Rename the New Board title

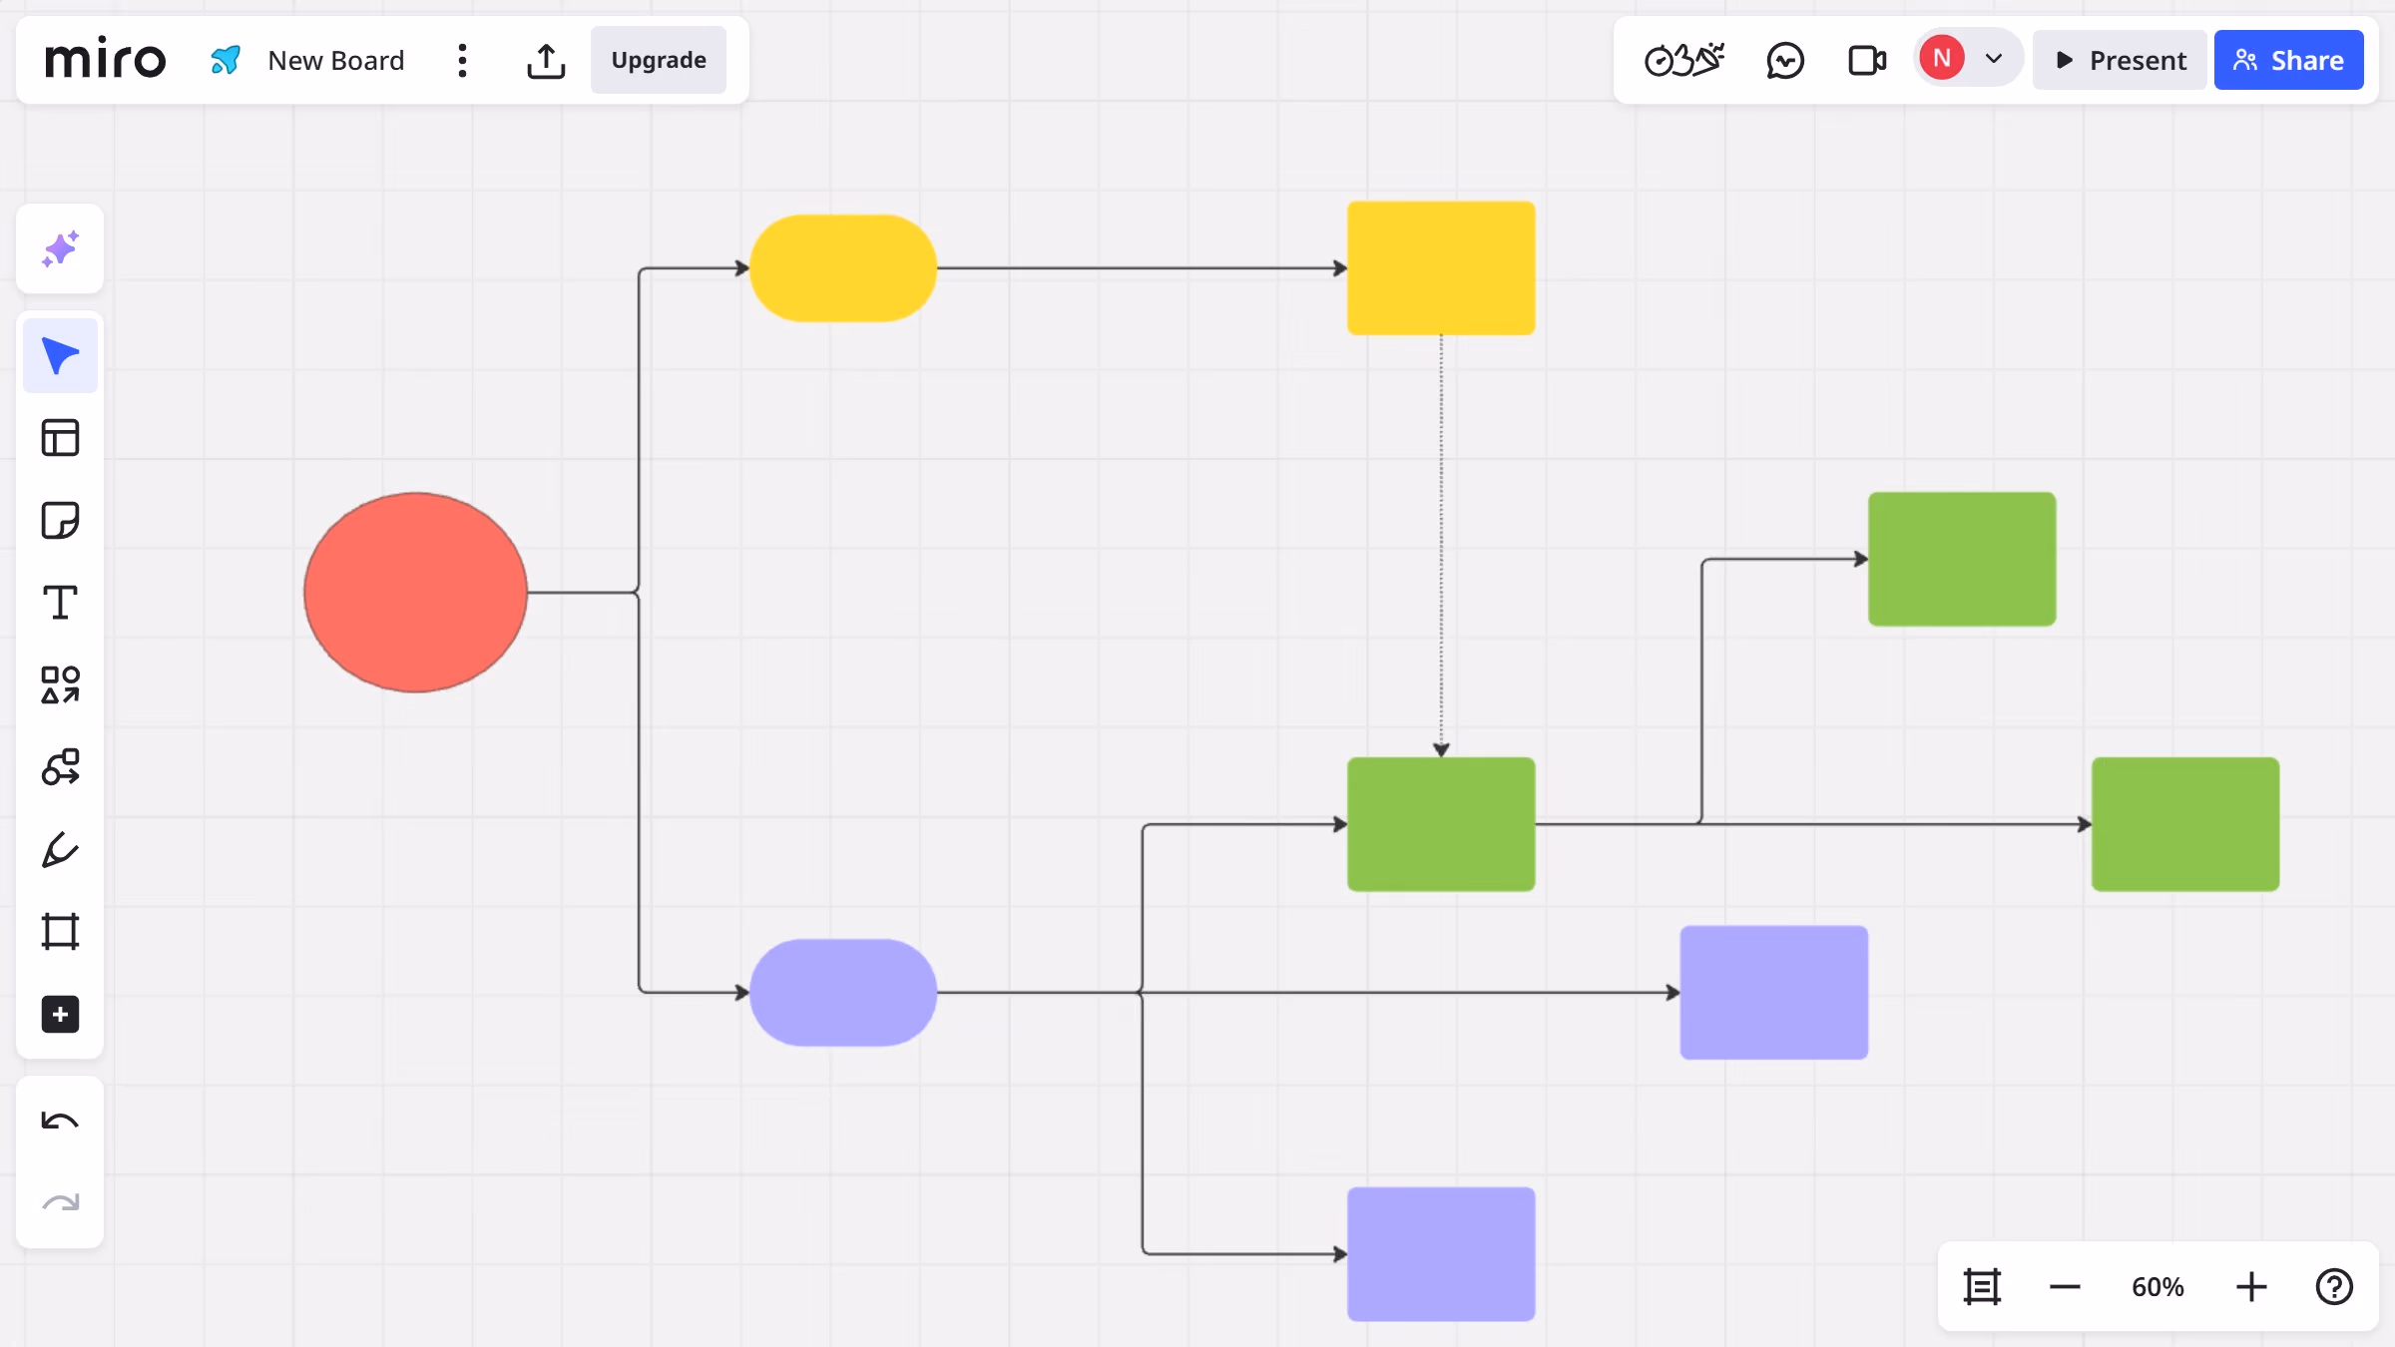coord(336,60)
